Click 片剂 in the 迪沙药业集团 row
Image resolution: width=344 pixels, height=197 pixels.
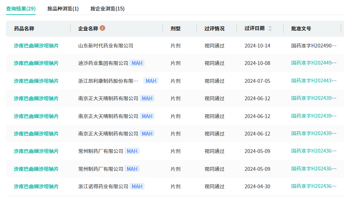pyautogui.click(x=176, y=63)
